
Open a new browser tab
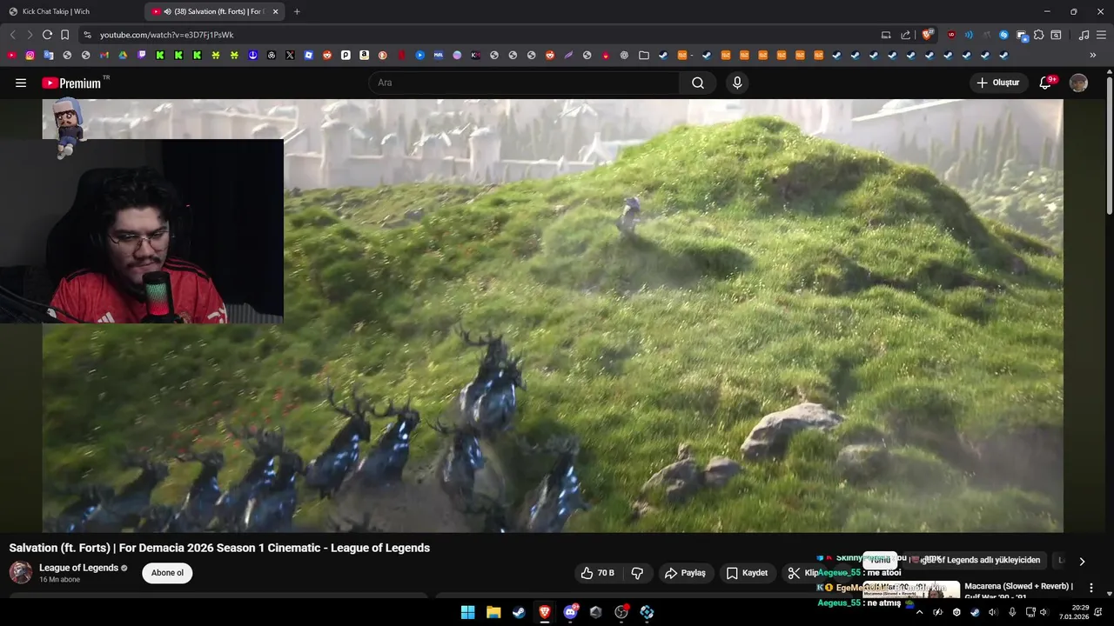click(x=297, y=11)
